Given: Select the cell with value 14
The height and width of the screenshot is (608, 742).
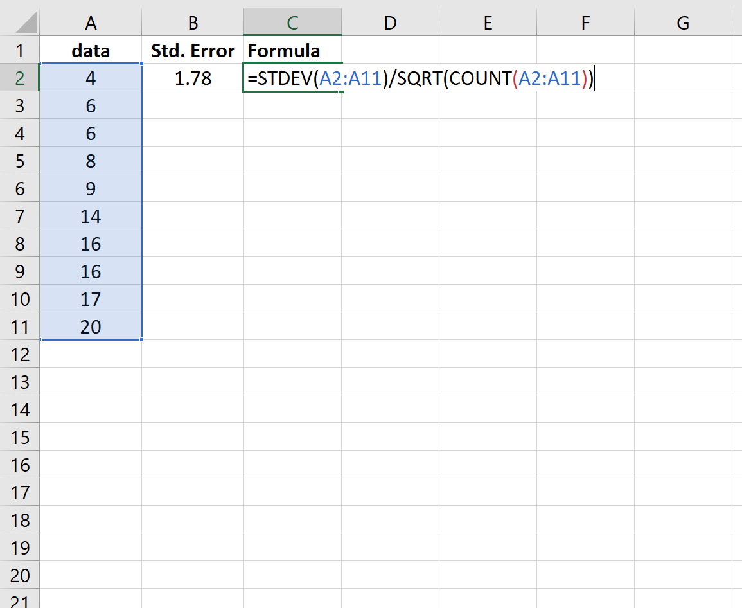Looking at the screenshot, I should click(91, 216).
